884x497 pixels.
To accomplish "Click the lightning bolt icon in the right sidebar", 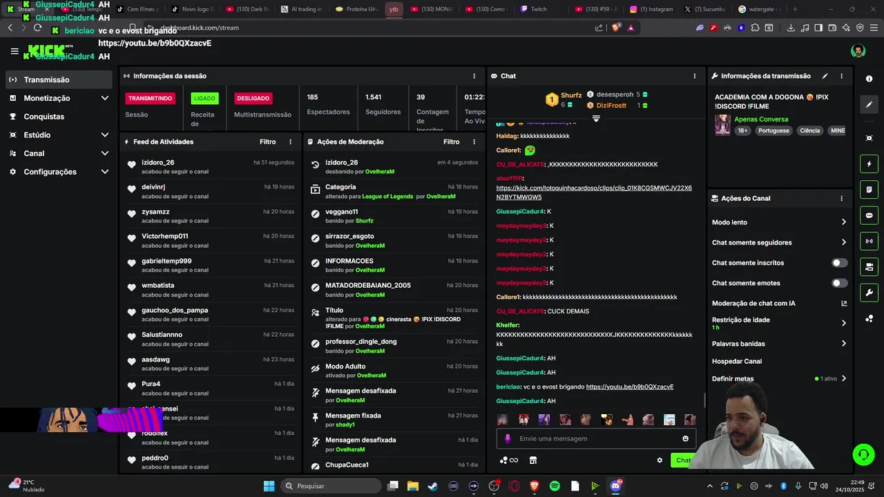I will coord(869,164).
